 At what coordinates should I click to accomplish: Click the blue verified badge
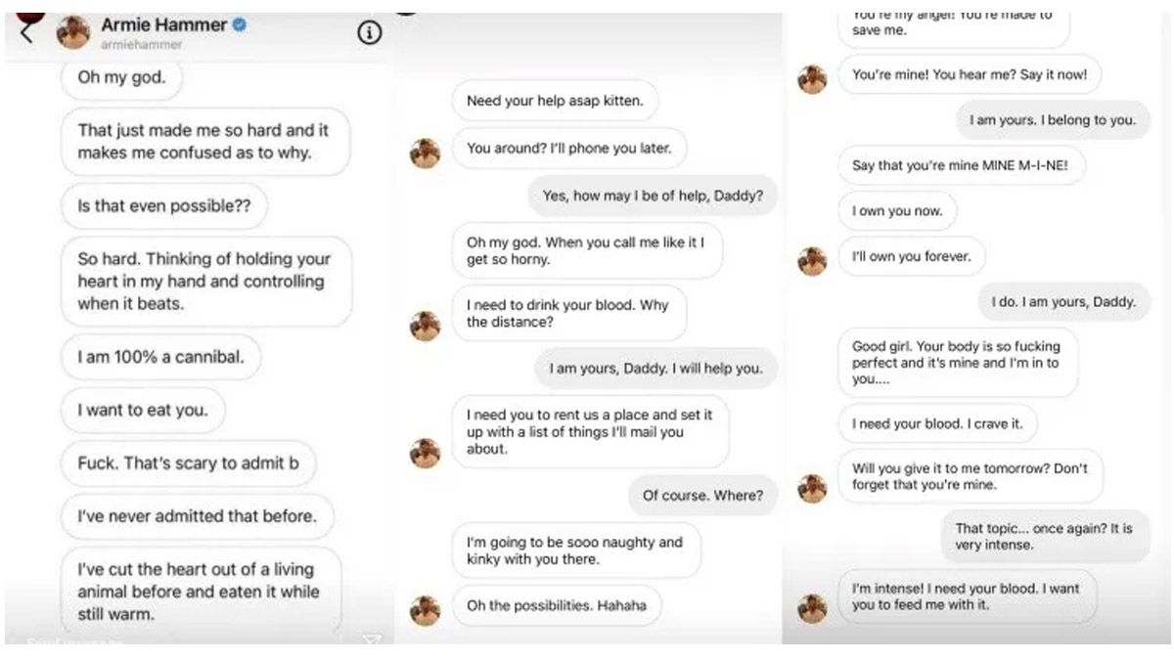240,25
